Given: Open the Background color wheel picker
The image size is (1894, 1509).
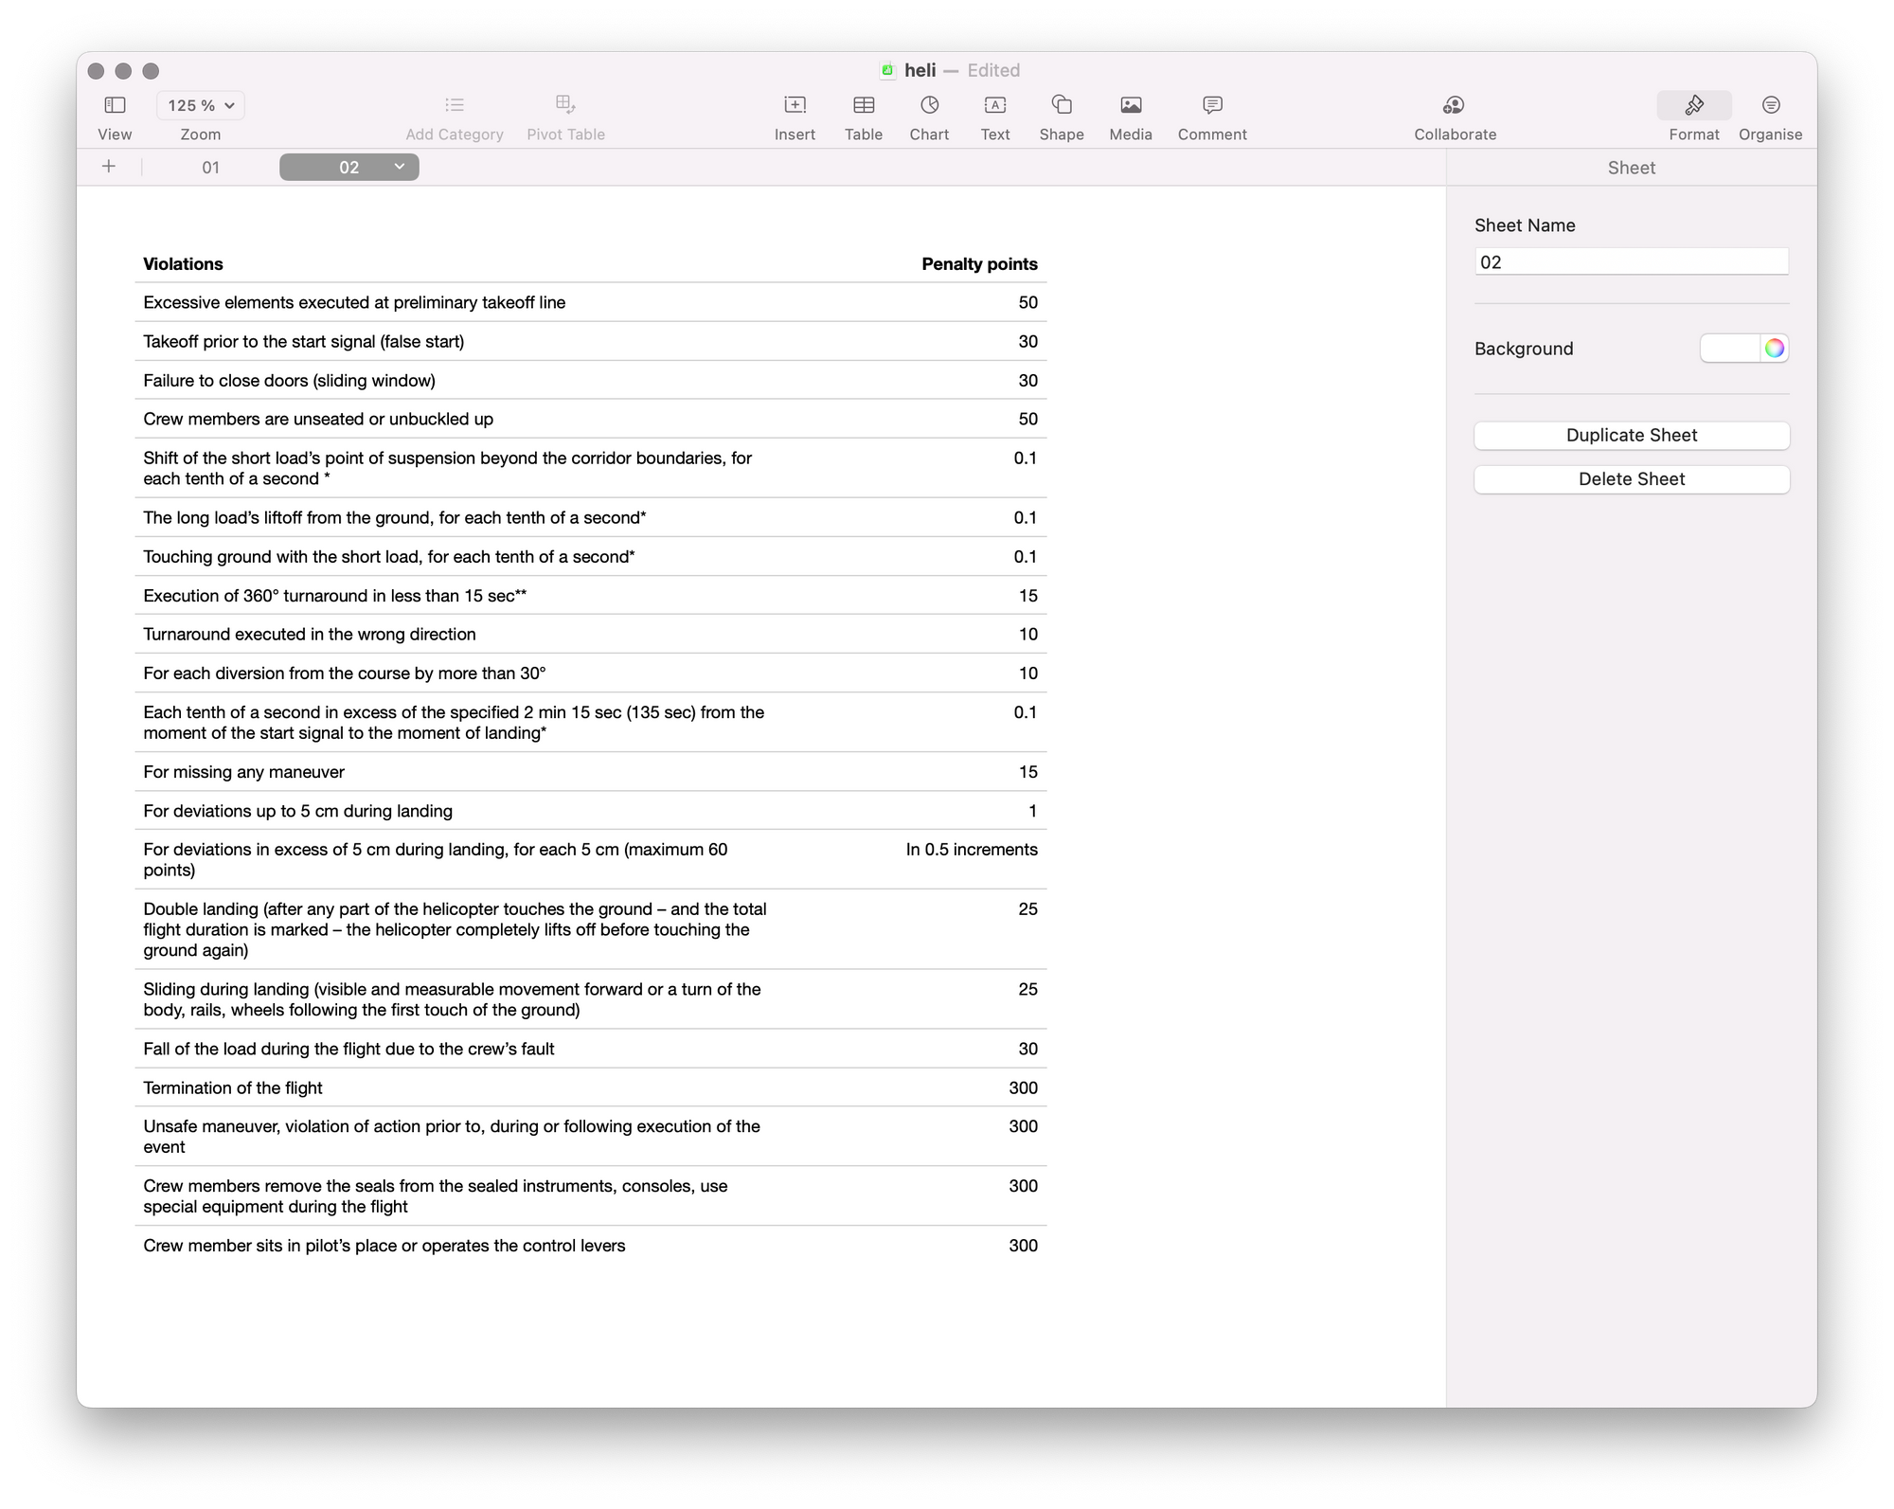Looking at the screenshot, I should pyautogui.click(x=1774, y=349).
